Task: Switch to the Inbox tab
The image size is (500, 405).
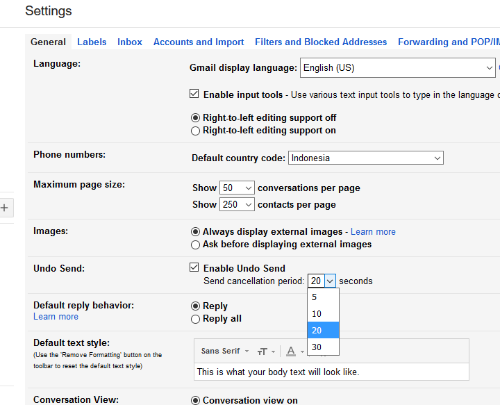Action: 129,42
